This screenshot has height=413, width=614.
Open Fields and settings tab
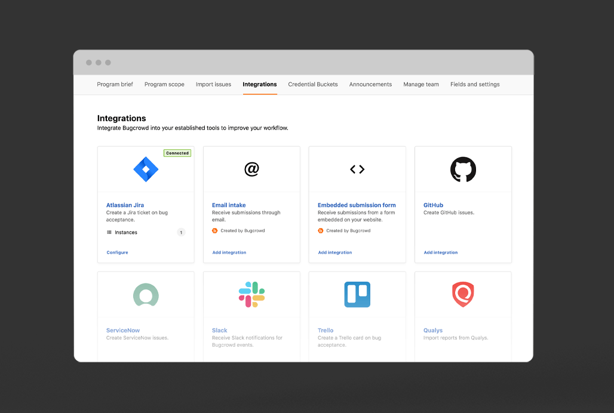(x=475, y=84)
